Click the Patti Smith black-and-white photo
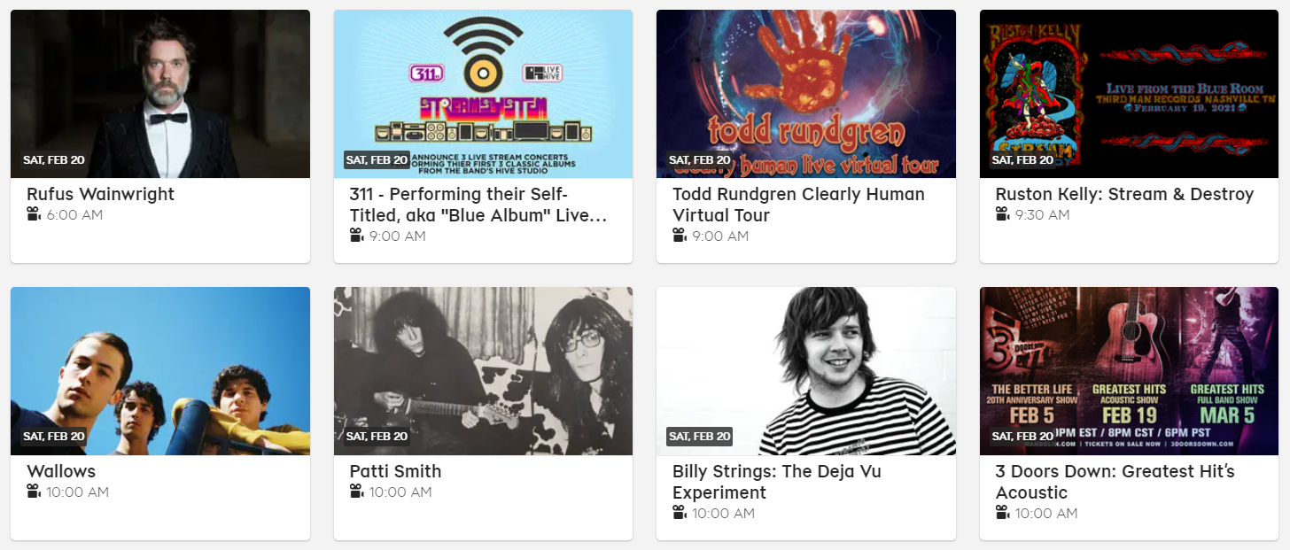Image resolution: width=1290 pixels, height=550 pixels. pos(483,371)
